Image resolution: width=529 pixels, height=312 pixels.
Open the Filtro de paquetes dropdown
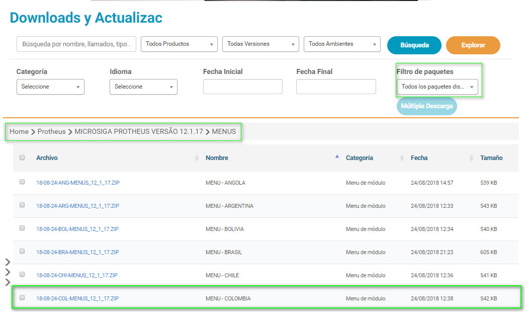pyautogui.click(x=437, y=87)
